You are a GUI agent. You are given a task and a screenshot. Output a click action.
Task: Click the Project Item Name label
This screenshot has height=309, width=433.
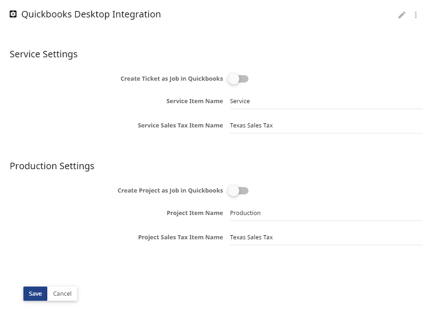pyautogui.click(x=195, y=213)
